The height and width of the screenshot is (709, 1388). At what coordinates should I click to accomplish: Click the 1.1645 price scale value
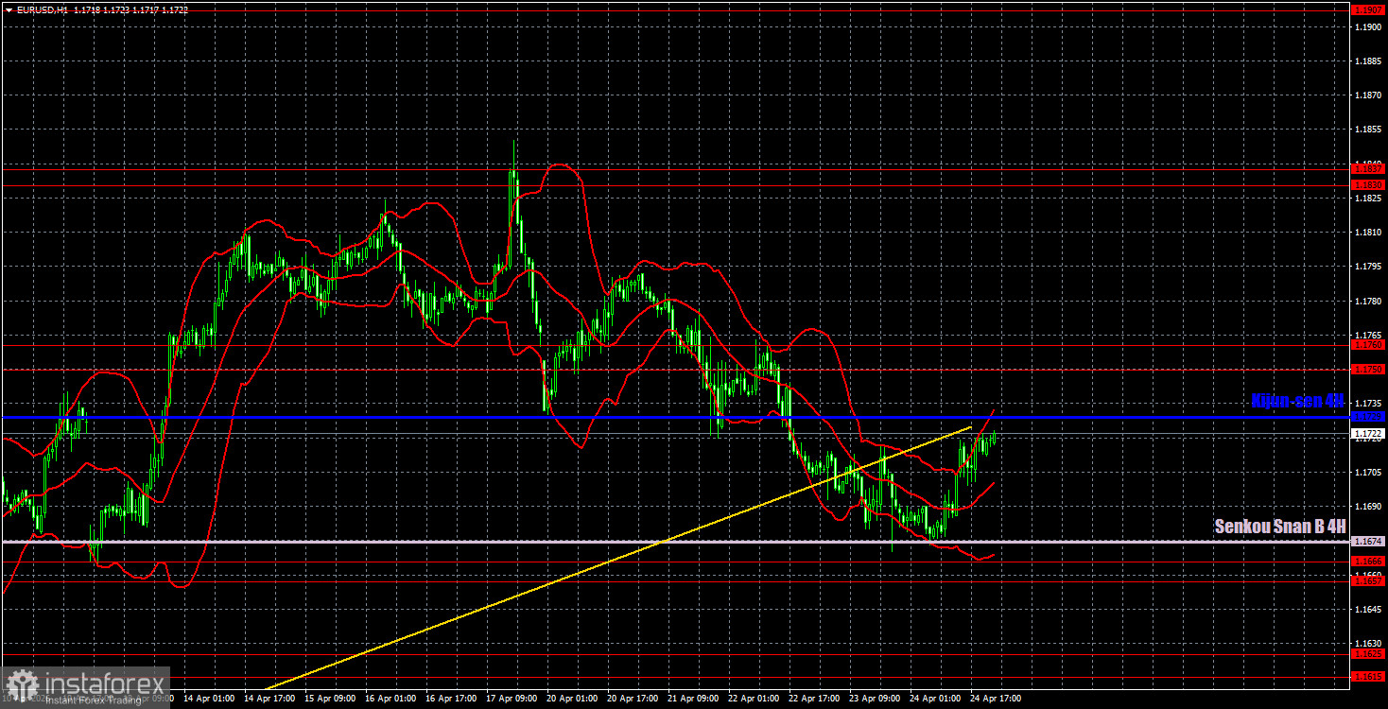coord(1368,609)
